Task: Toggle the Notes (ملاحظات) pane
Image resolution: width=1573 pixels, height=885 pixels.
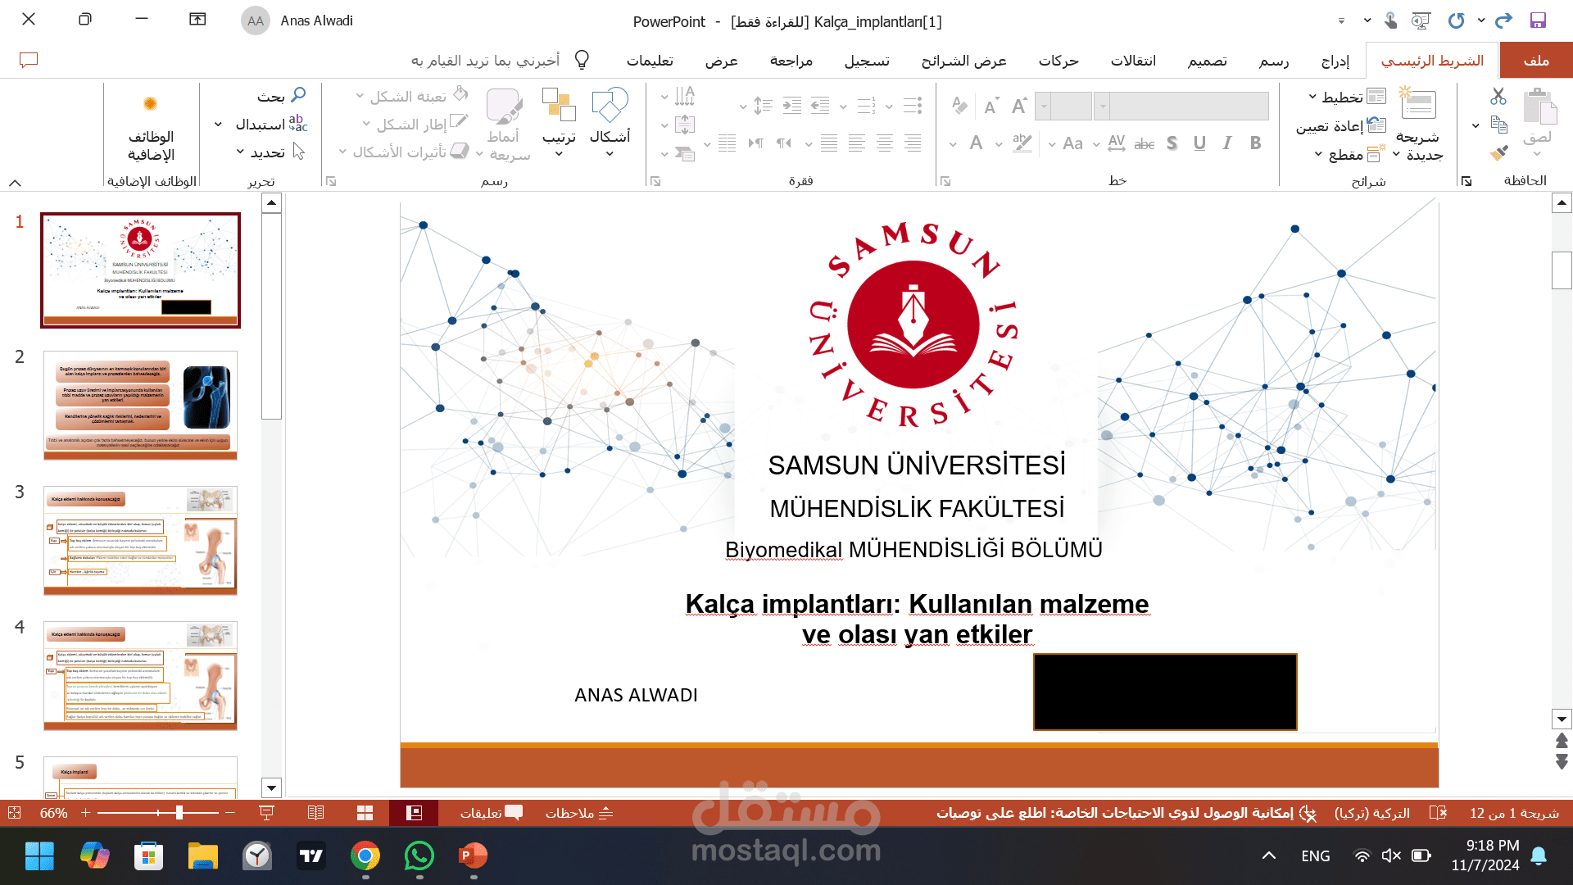Action: click(x=579, y=813)
